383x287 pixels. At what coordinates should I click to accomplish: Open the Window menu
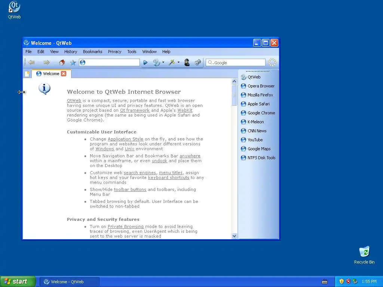click(149, 52)
